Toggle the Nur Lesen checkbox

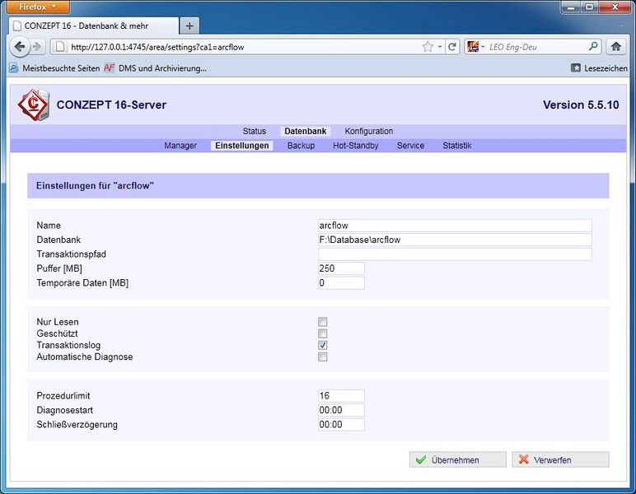coord(322,322)
